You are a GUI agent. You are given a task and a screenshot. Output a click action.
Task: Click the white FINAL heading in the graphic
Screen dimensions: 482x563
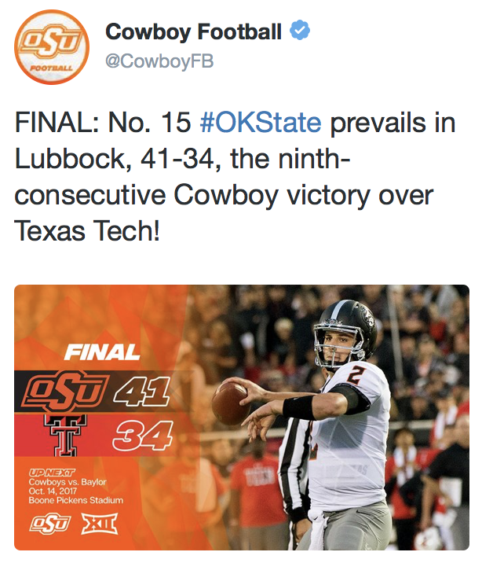click(102, 351)
